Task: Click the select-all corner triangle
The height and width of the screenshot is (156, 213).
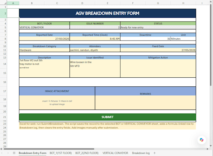Action: point(5,3)
